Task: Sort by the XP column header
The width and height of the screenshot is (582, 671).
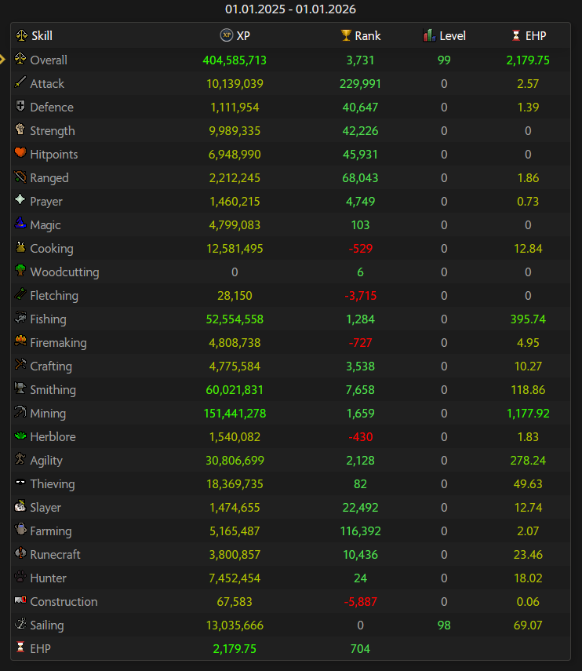Action: (x=235, y=35)
